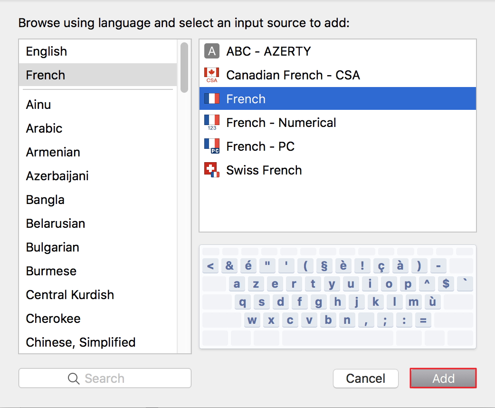Click the § key on keyboard preview

click(x=324, y=265)
